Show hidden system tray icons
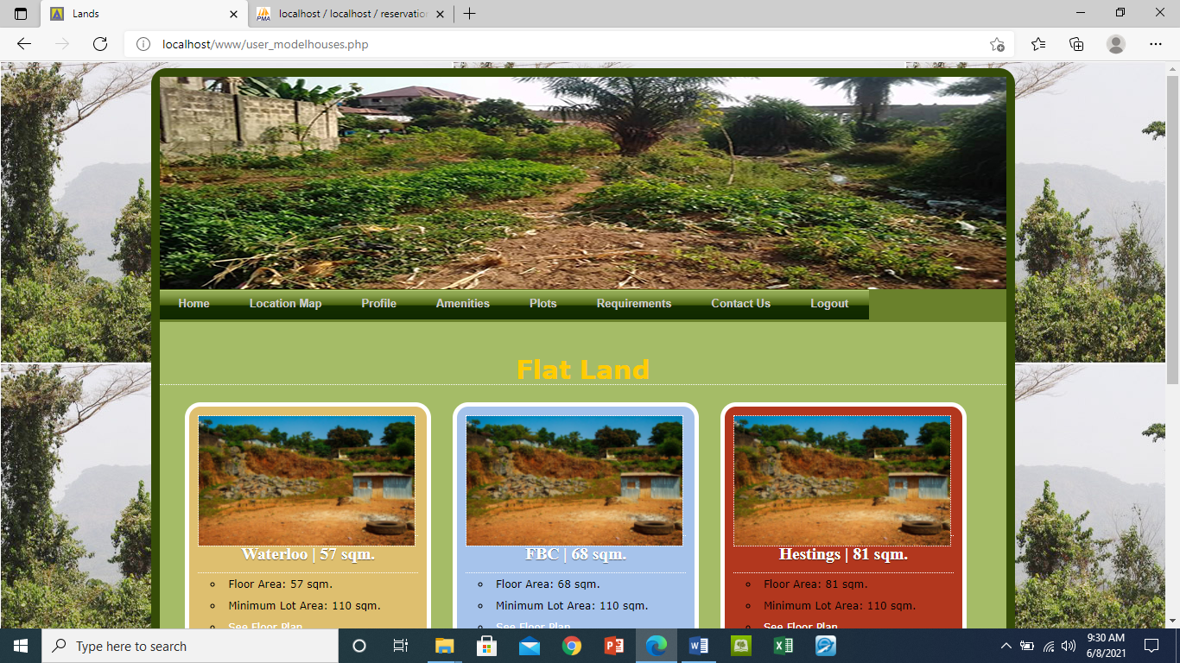This screenshot has width=1180, height=663. (x=1006, y=646)
